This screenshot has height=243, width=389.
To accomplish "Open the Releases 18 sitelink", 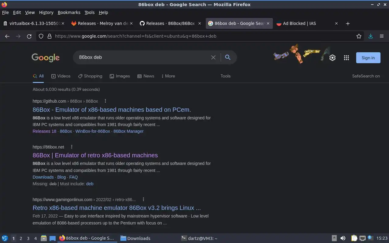I will [x=44, y=131].
